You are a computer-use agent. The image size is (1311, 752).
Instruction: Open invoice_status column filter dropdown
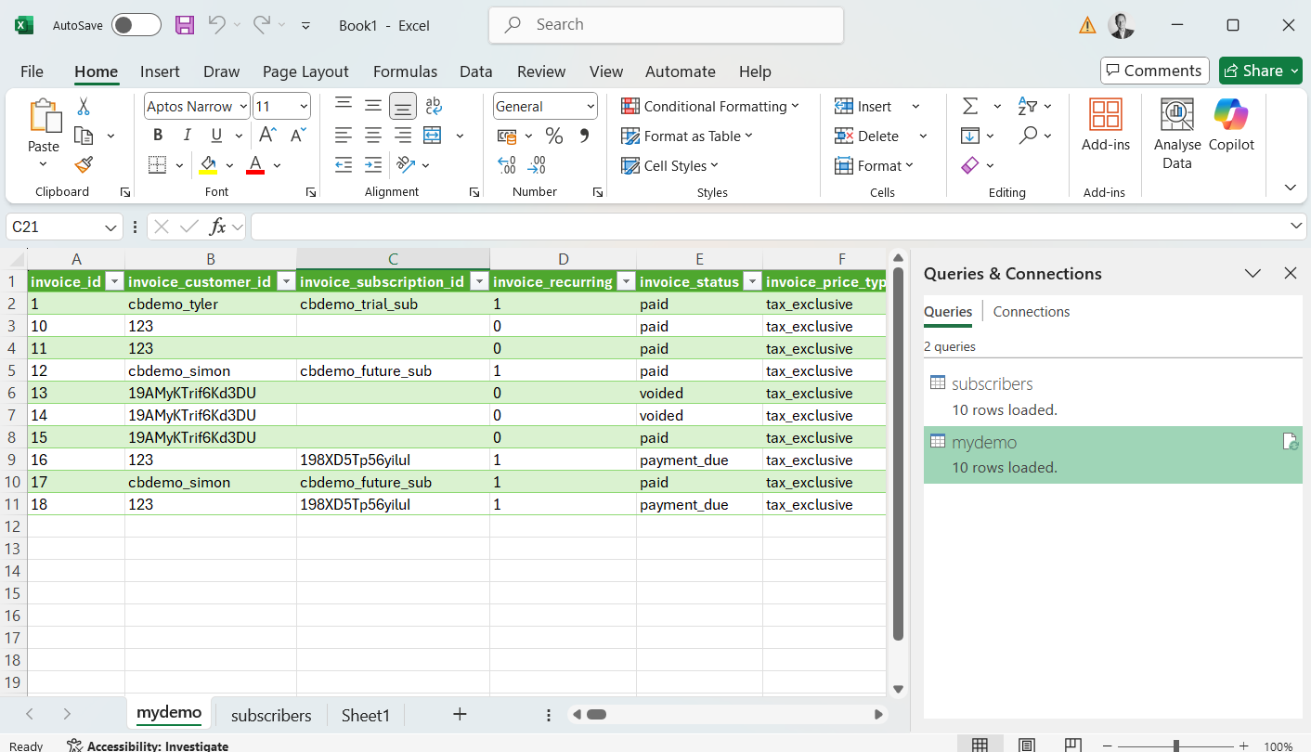(x=750, y=281)
